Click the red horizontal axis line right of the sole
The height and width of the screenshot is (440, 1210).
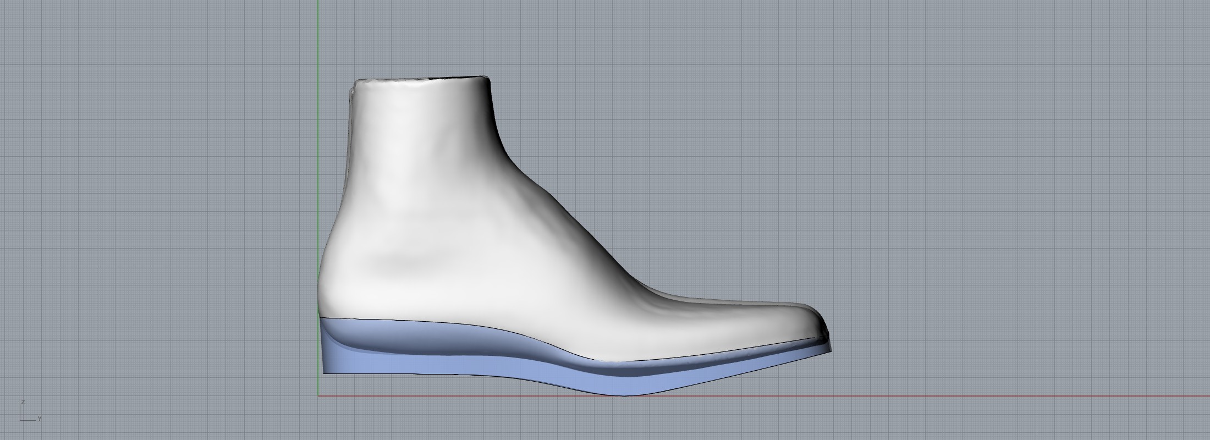coord(990,395)
